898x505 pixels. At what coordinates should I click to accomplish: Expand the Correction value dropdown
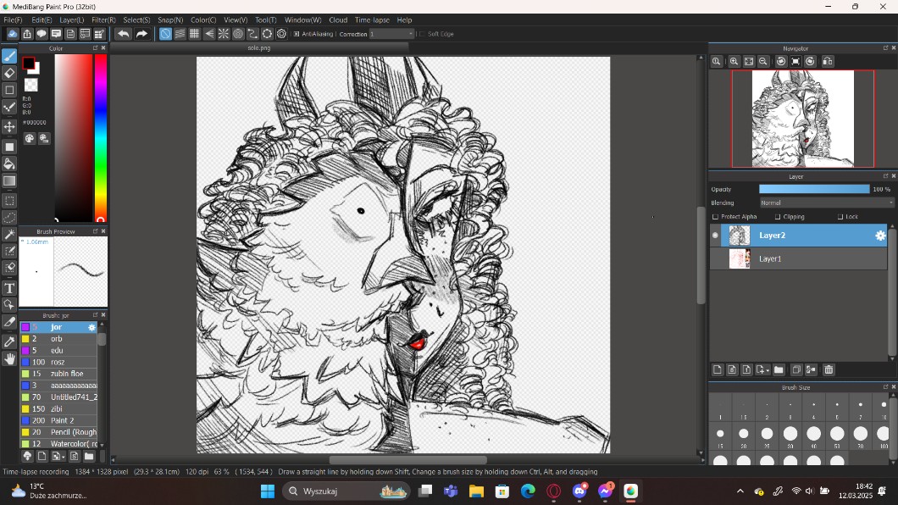(410, 34)
